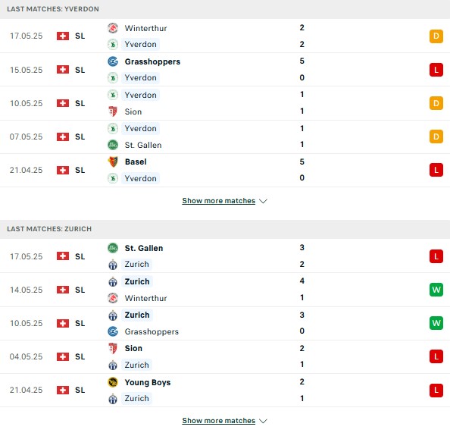Click the Winterthur crest in Yverdon's 17.05.25 match
This screenshot has height=433, width=450.
click(113, 28)
